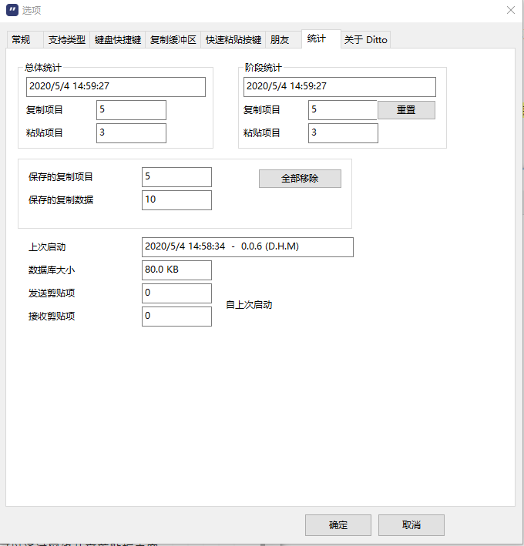
Task: Select the 统计 tab
Action: (x=321, y=39)
